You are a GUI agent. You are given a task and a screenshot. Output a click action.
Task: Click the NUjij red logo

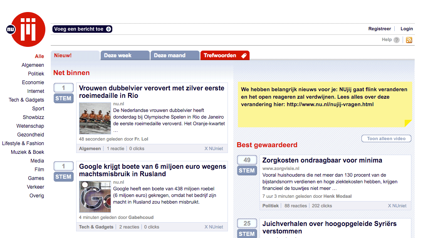coord(28,29)
